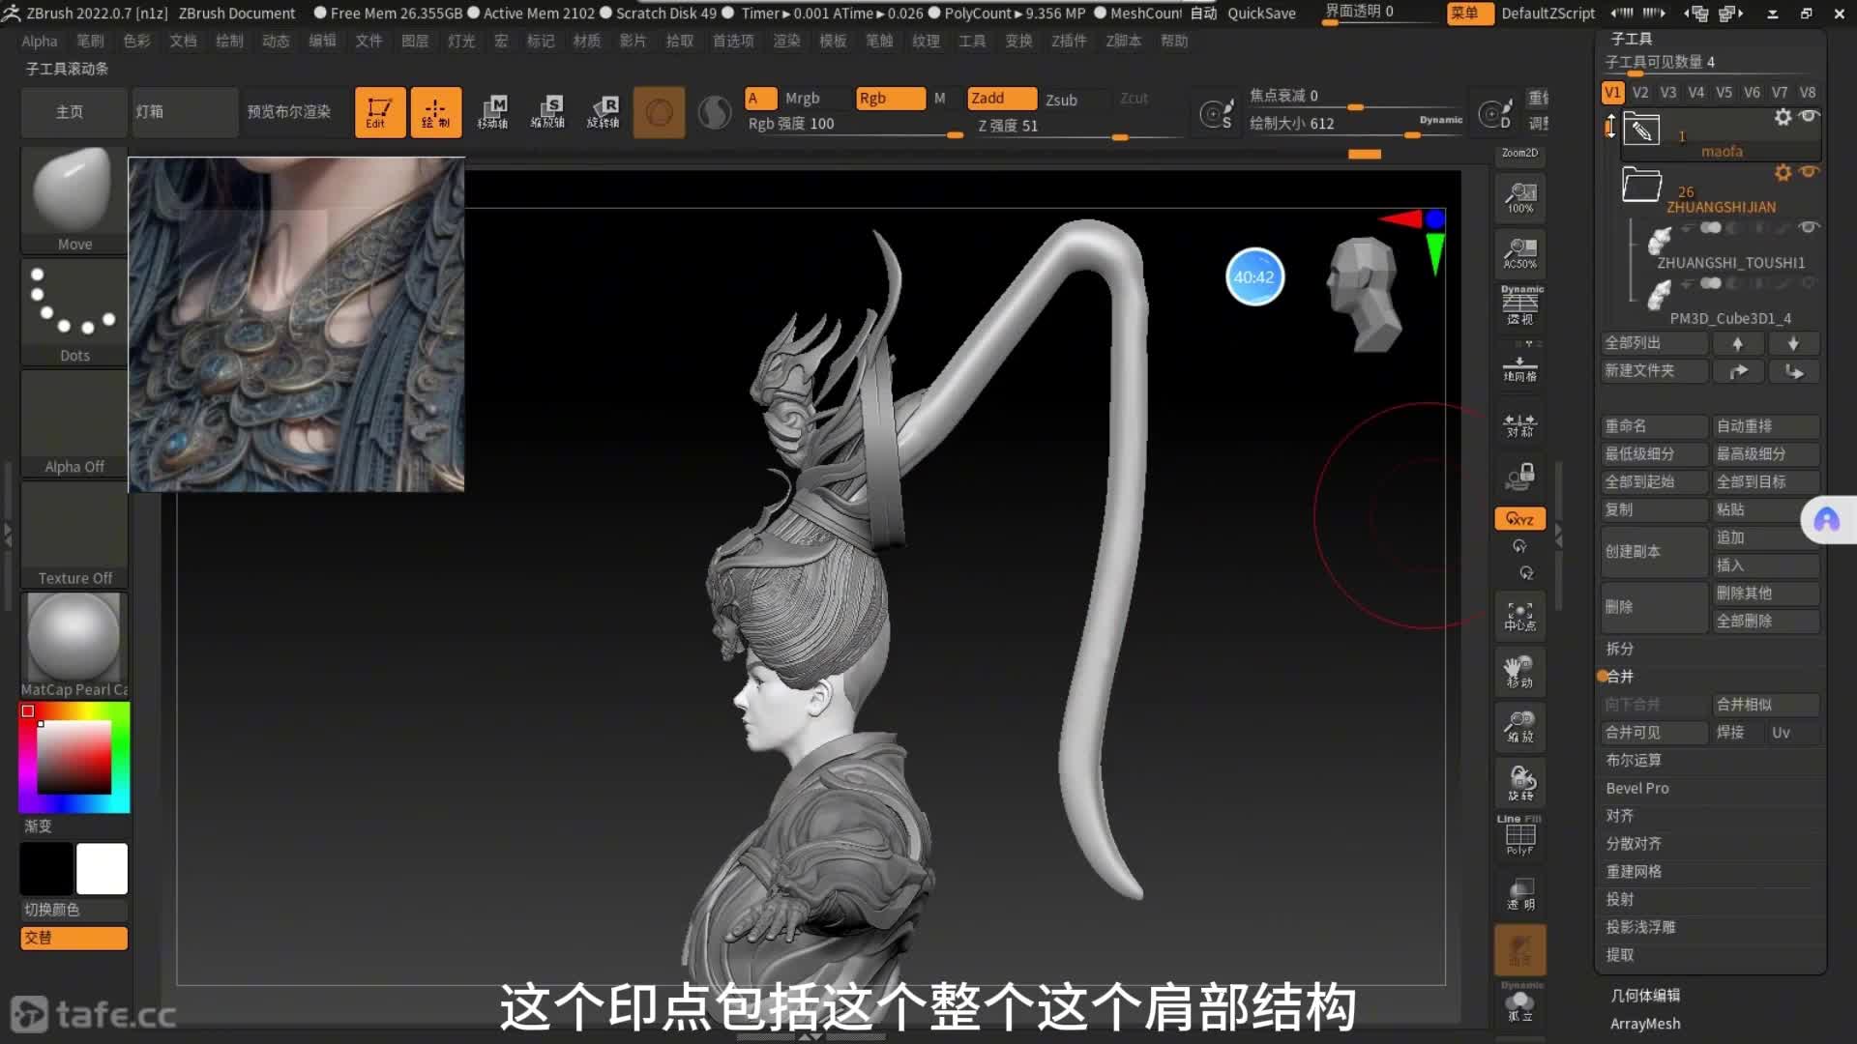Open the ZHUANGSHIJIAN subtool folder

click(x=1641, y=185)
